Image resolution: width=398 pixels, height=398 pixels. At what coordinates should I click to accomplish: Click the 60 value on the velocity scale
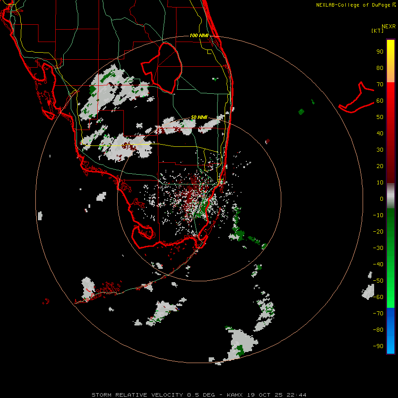(380, 101)
